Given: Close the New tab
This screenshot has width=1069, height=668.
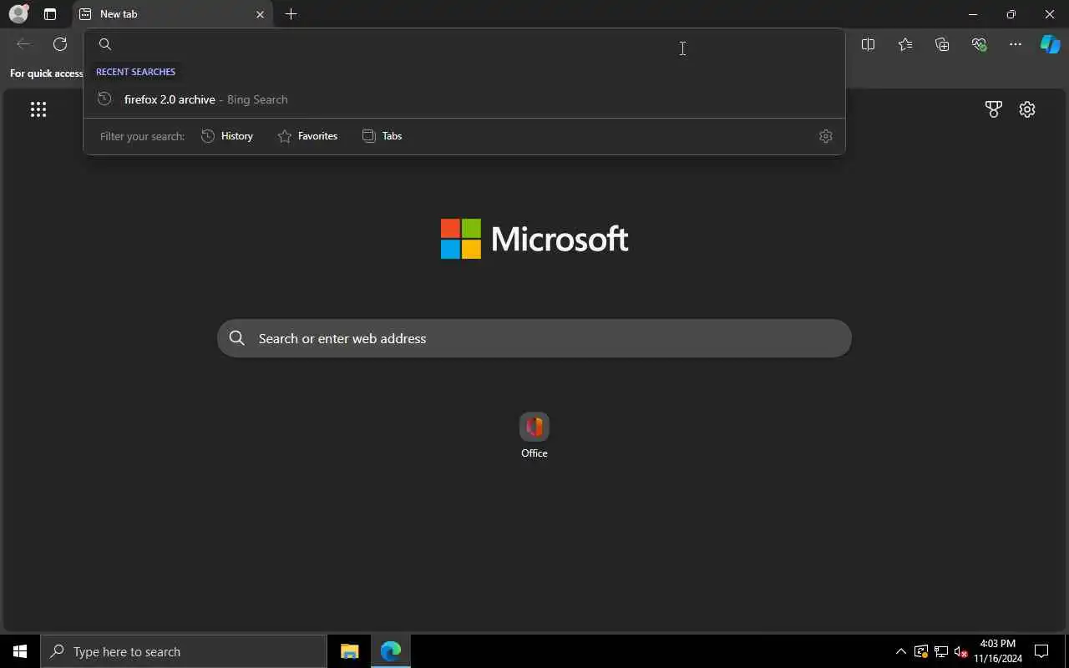Looking at the screenshot, I should coord(260,14).
